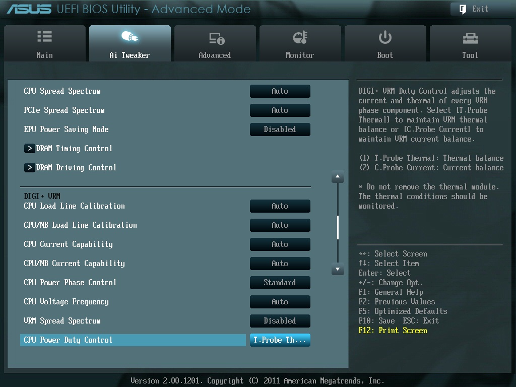Viewport: 516px width, 387px height.
Task: Click F2: Previous Values hint
Action: click(x=397, y=302)
